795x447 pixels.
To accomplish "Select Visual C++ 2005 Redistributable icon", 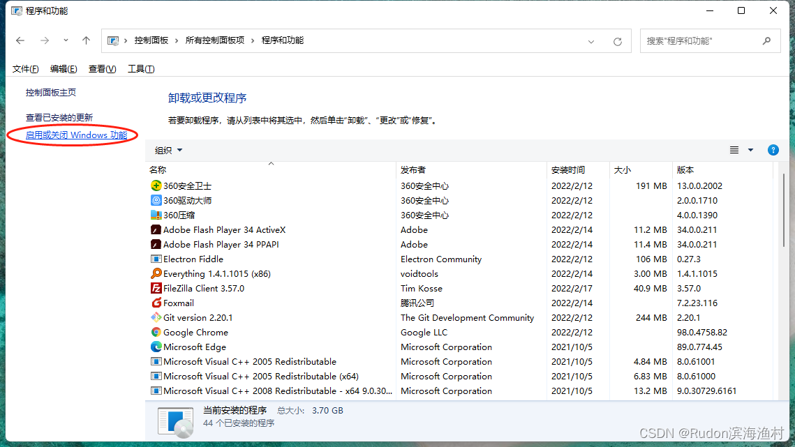I will (x=156, y=362).
